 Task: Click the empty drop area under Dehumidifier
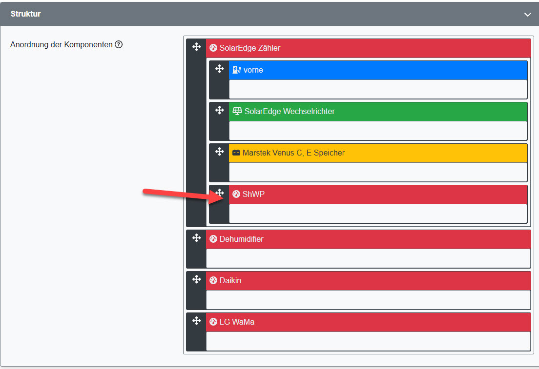click(x=369, y=258)
